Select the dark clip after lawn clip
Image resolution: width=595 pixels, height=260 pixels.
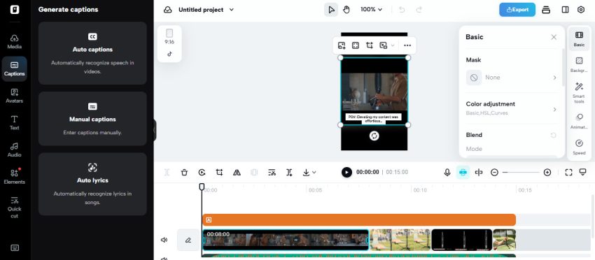[x=462, y=240]
